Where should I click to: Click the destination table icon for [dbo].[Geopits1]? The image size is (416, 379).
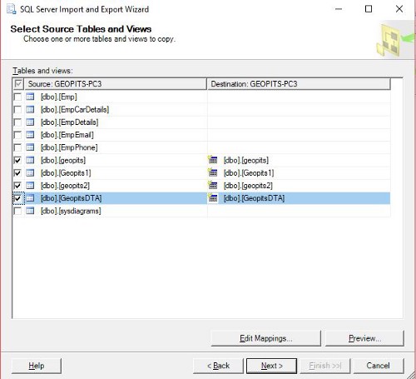pyautogui.click(x=213, y=172)
